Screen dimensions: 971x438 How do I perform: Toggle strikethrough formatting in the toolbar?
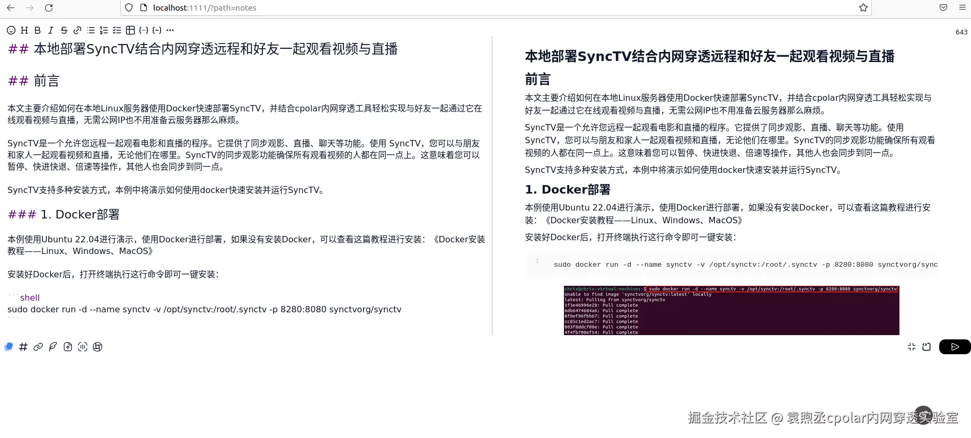point(64,30)
